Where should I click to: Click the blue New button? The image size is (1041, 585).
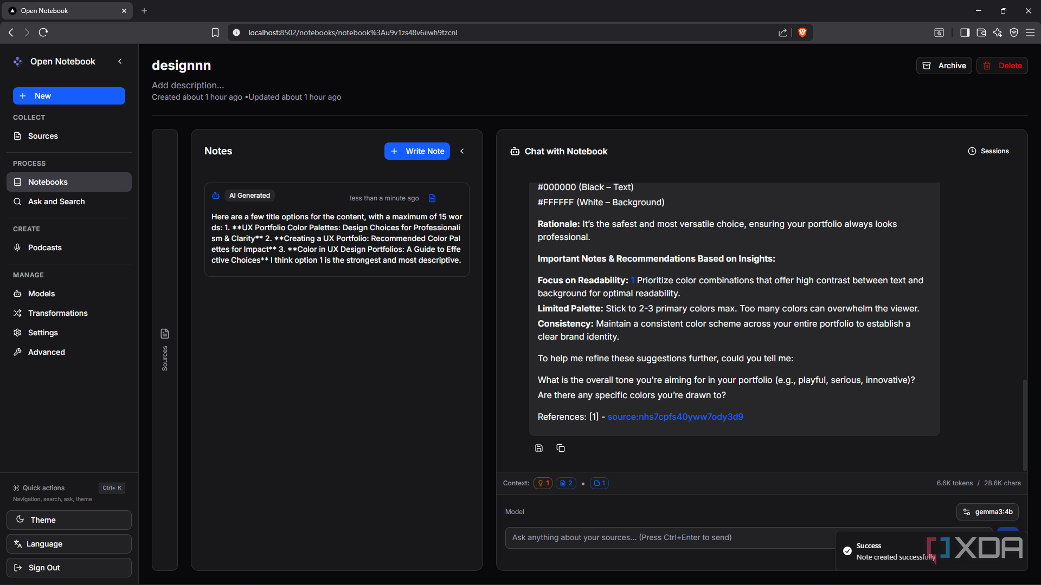(x=69, y=96)
